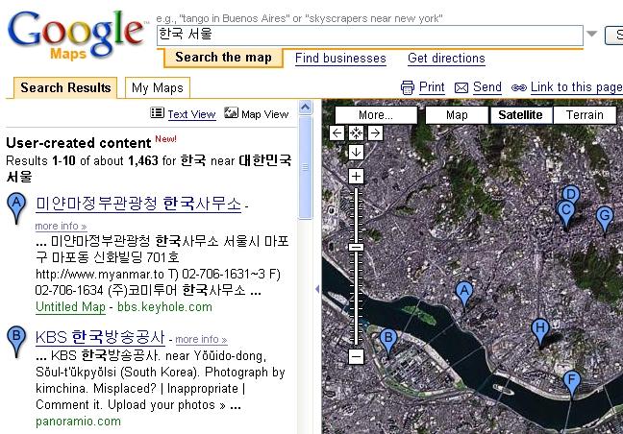The image size is (623, 434).
Task: Switch to the My Maps tab
Action: (x=158, y=87)
